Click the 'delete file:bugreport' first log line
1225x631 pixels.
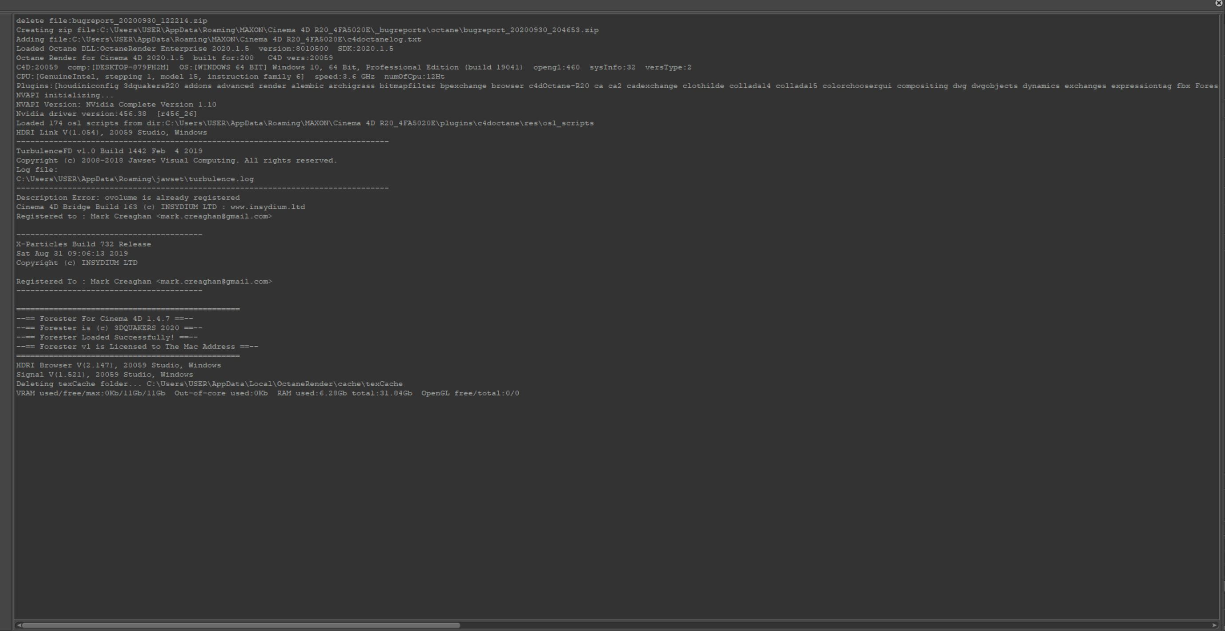(111, 21)
